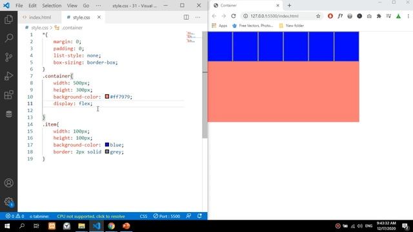Screen dimensions: 413x232
Task: Open the Accounts menu in the activity bar
Action: (x=8, y=183)
